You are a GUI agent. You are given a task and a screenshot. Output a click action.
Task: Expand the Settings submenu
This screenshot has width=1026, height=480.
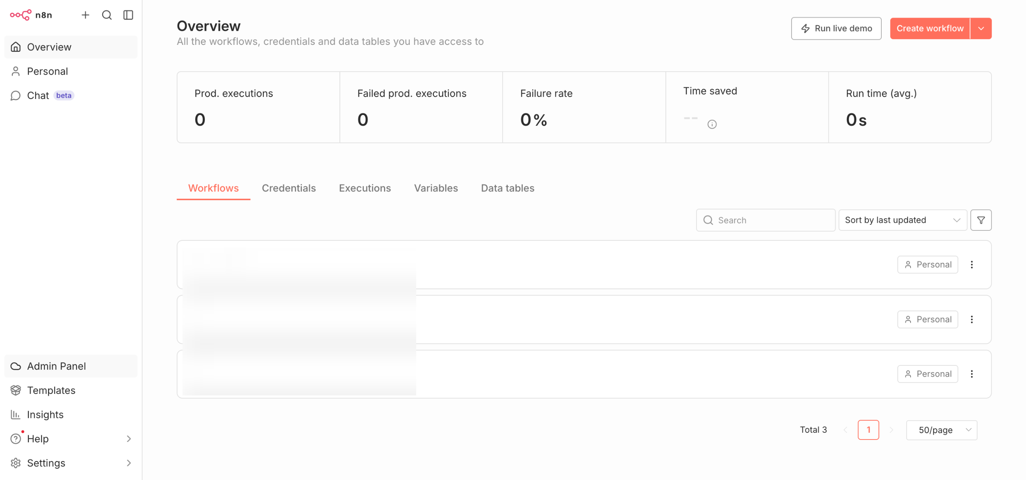[x=128, y=463]
